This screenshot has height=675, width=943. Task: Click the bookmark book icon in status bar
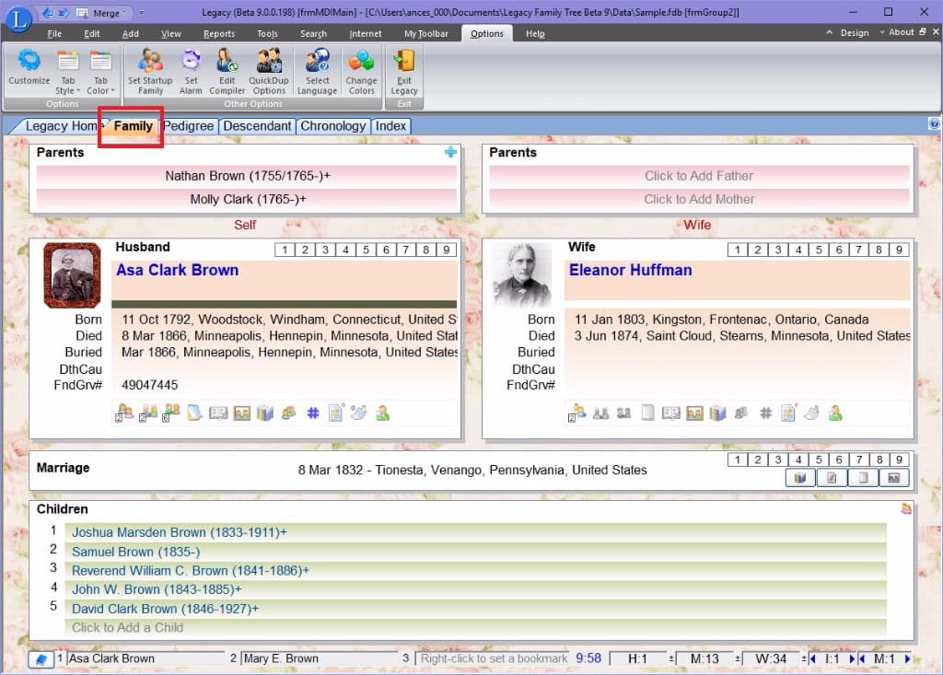coord(41,659)
